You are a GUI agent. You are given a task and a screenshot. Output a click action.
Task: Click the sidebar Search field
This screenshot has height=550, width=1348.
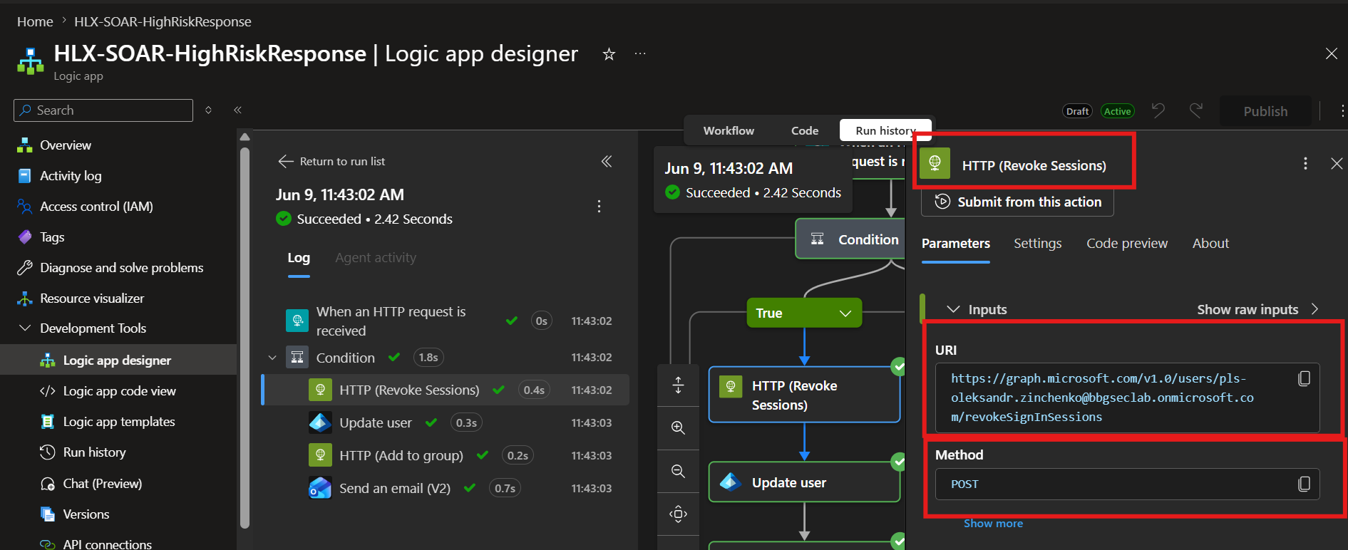(103, 110)
